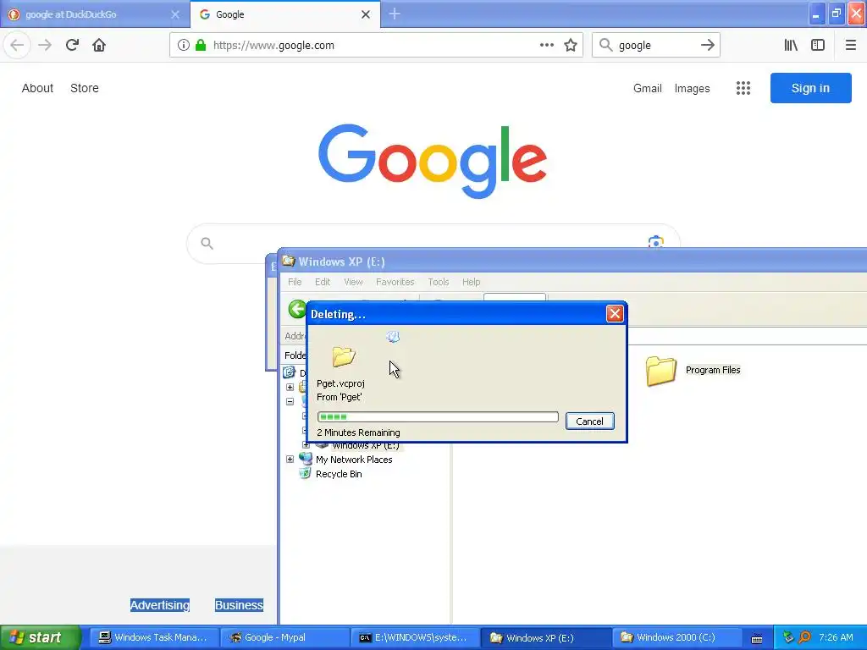Switch to Google - Mypal taskbar button

point(284,637)
